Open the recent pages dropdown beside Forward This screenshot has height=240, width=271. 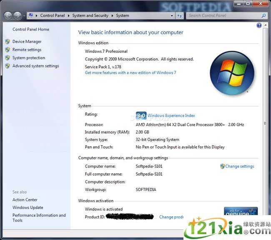[24, 16]
